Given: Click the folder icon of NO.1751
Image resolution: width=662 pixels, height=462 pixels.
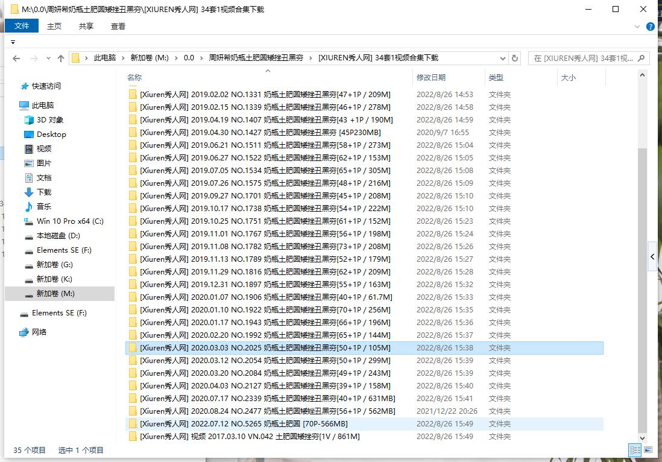Looking at the screenshot, I should tap(133, 221).
